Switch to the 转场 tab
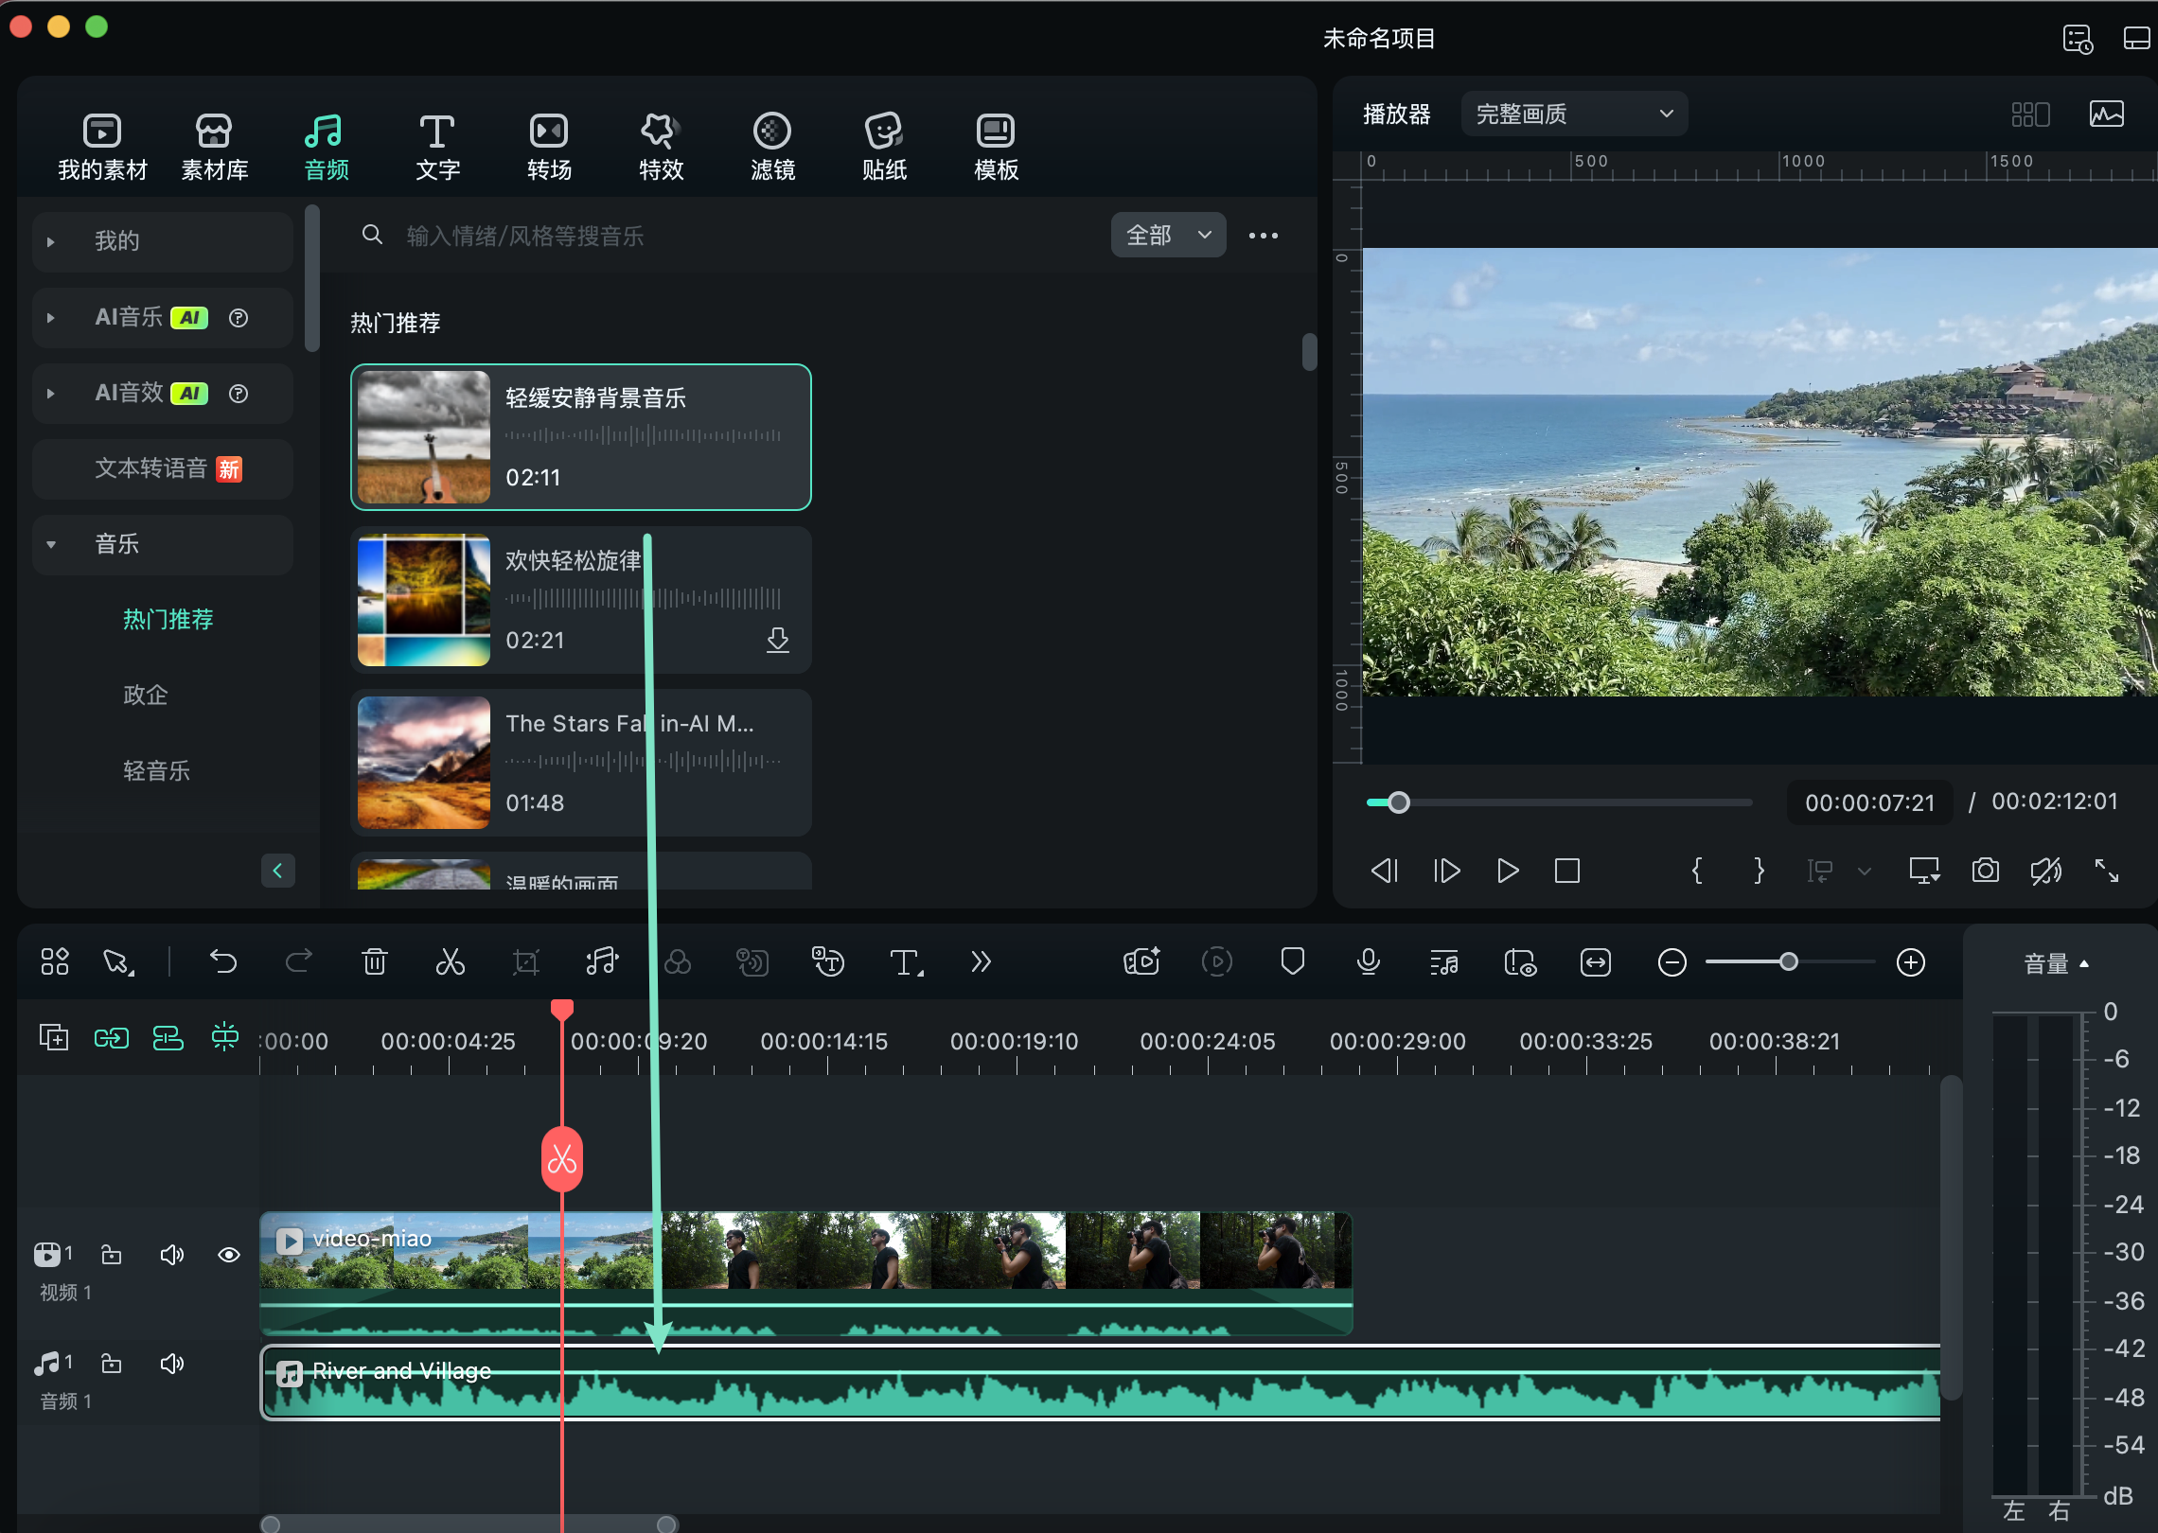 pos(549,148)
